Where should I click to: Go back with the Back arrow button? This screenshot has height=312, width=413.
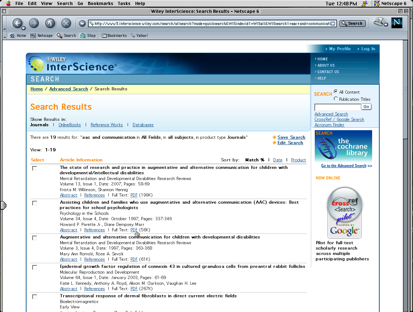click(x=17, y=23)
